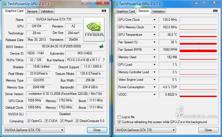Open the Memory Used sensor dropdown
The image size is (222, 137).
(x=154, y=57)
